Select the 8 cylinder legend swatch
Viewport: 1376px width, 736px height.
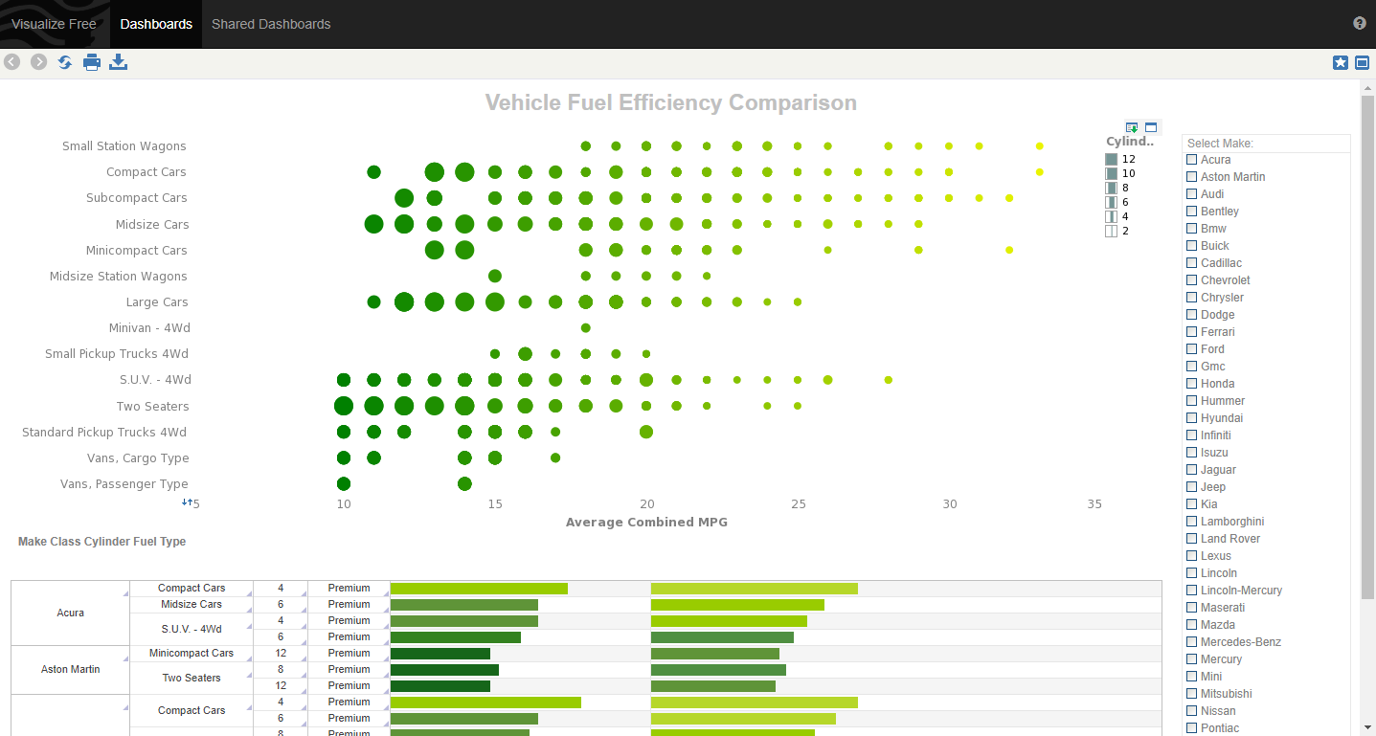(1111, 189)
